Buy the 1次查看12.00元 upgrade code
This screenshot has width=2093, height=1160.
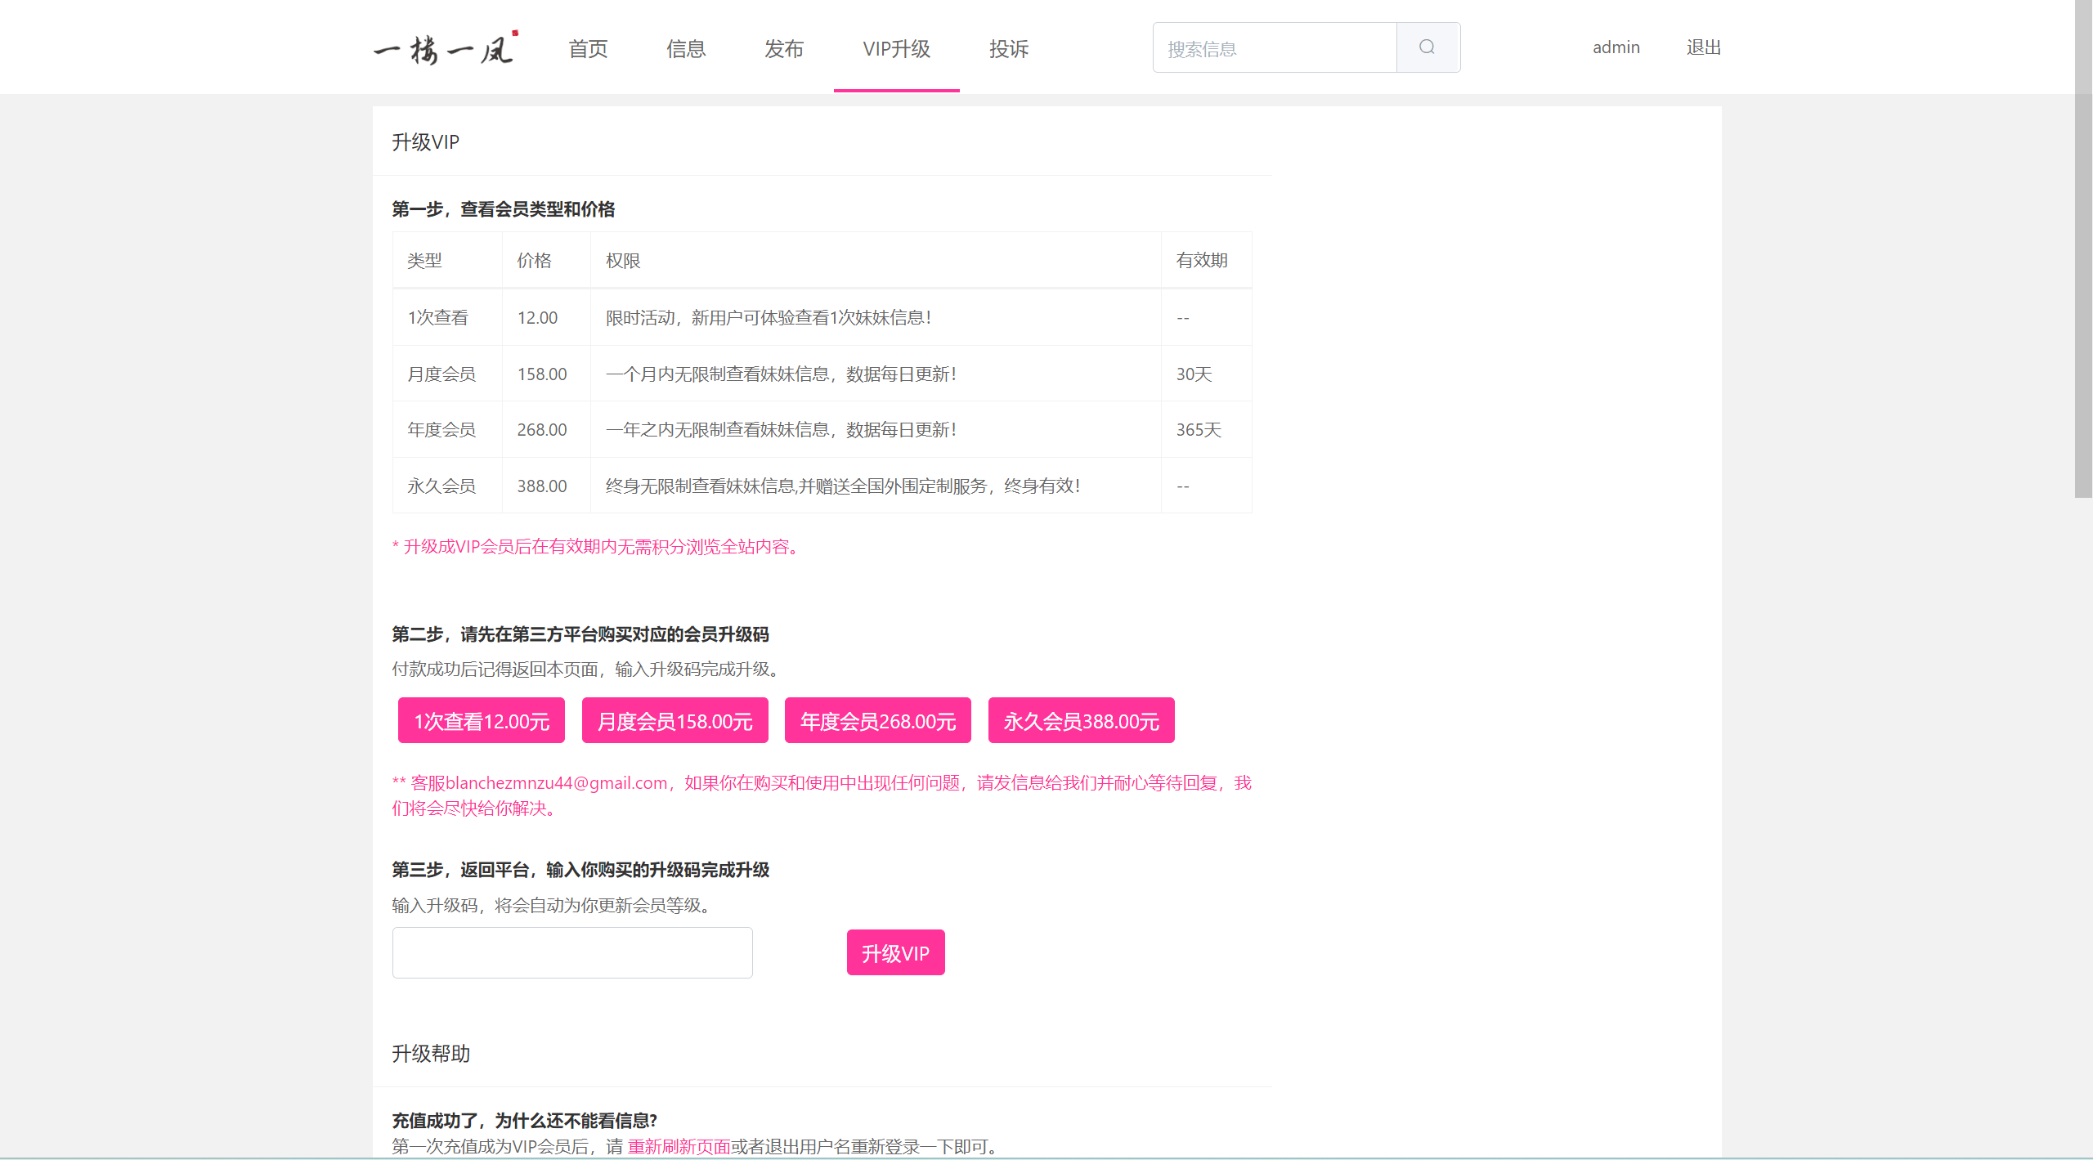(482, 720)
